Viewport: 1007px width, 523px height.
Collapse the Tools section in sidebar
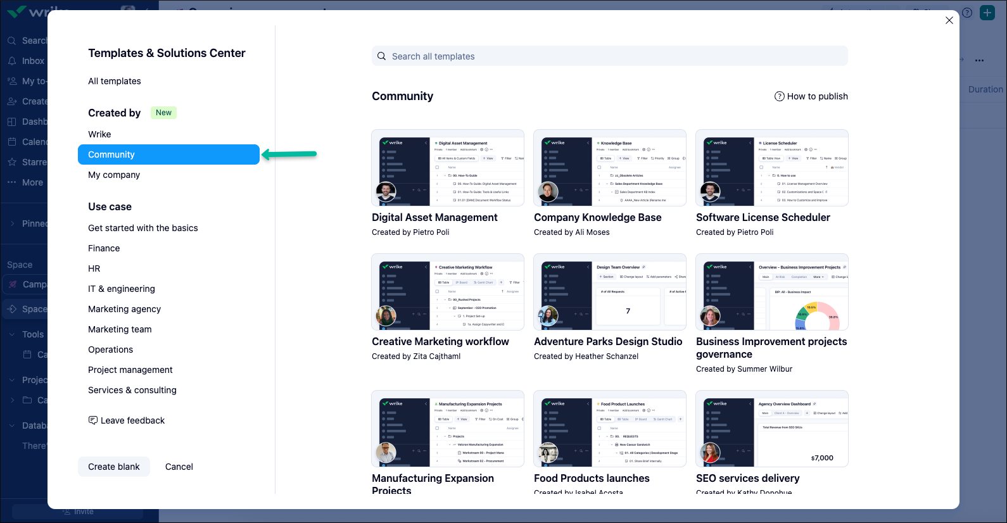12,334
